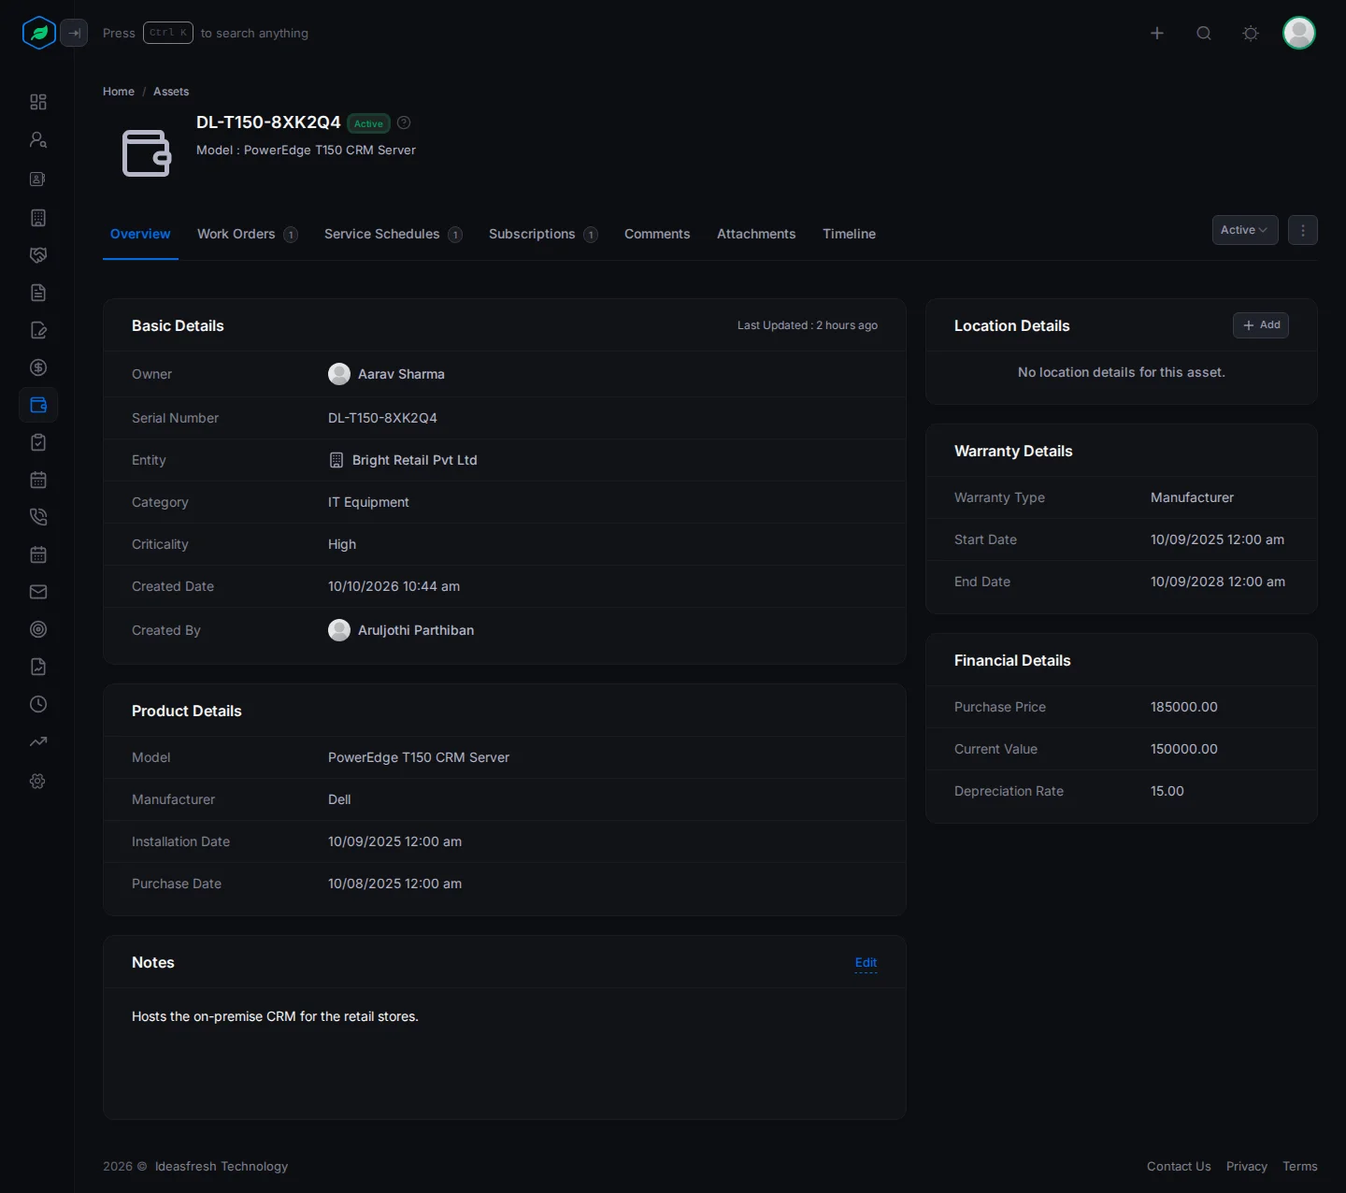Image resolution: width=1346 pixels, height=1193 pixels.
Task: Open the Privacy footer link
Action: [x=1247, y=1166]
